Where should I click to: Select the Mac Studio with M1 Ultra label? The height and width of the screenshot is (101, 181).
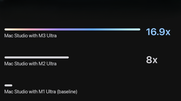[41, 92]
